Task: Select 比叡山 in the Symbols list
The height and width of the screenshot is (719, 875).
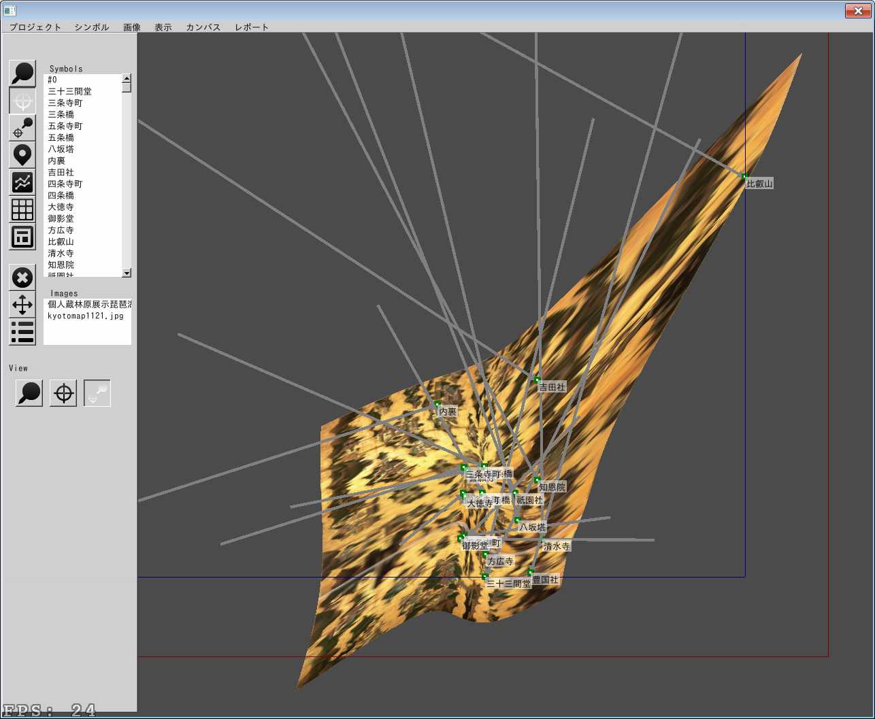Action: click(82, 241)
